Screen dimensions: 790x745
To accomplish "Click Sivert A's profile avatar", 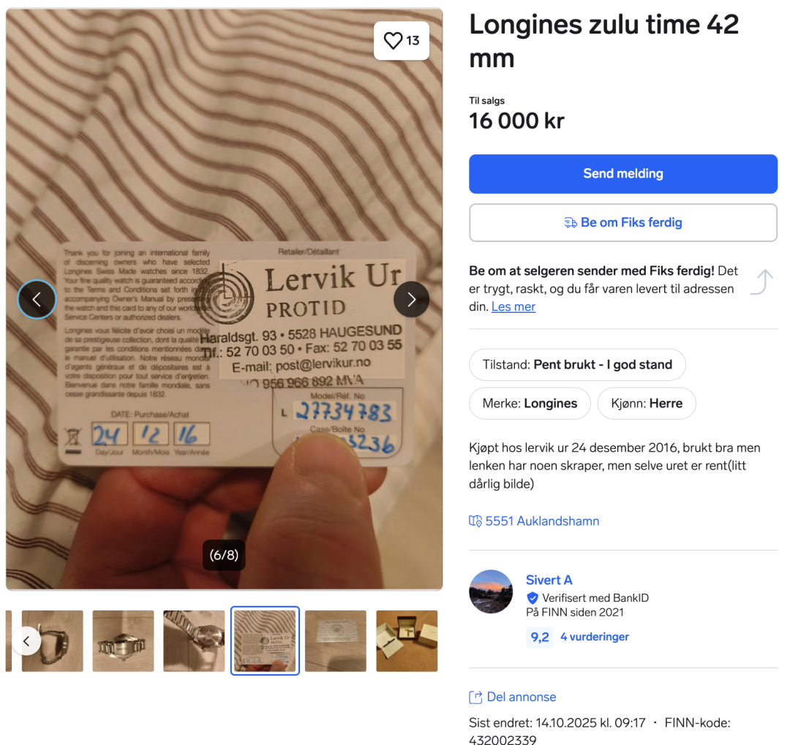I will coord(491,591).
